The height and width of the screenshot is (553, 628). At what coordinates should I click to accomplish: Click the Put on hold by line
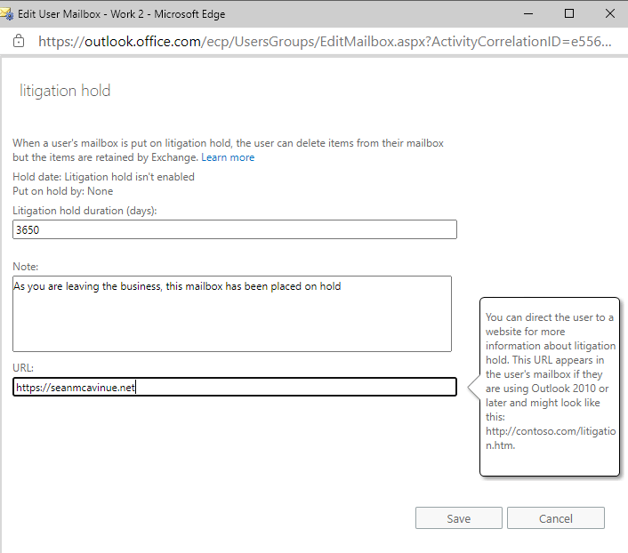click(x=63, y=191)
